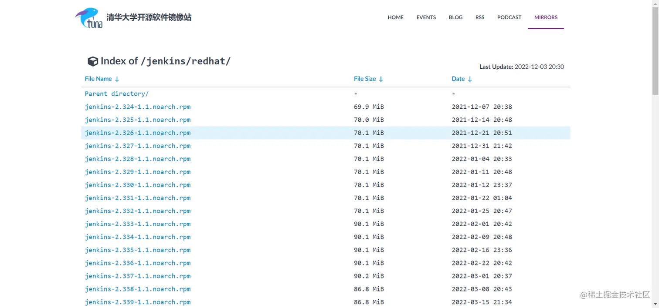Click the Date column header
The width and height of the screenshot is (659, 308).
click(459, 79)
